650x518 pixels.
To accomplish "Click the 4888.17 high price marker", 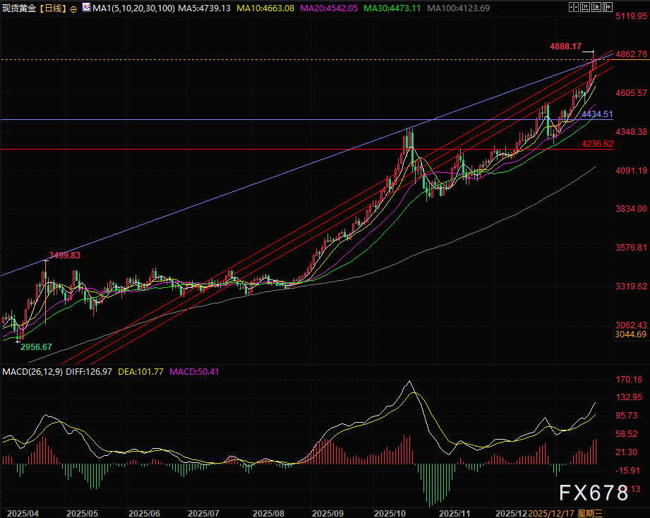I will [x=566, y=46].
